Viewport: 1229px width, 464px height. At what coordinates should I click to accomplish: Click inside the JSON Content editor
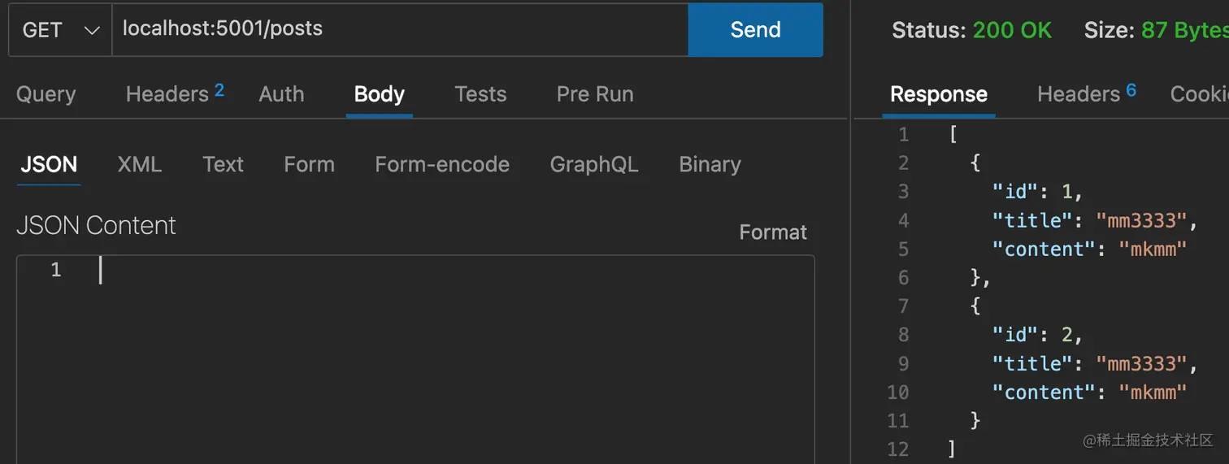click(415, 358)
